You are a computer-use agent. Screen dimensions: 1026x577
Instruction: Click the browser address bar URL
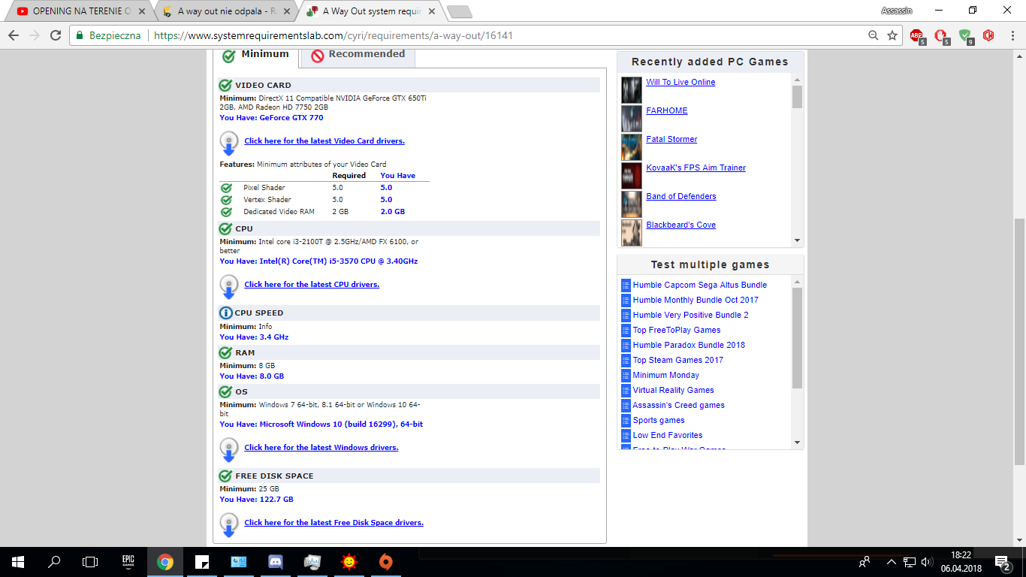[x=333, y=35]
